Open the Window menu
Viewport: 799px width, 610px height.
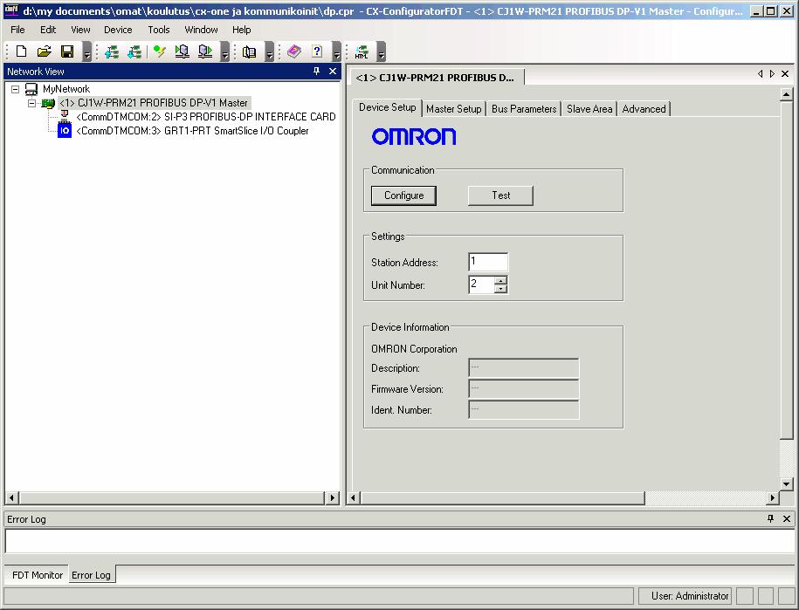(x=201, y=30)
